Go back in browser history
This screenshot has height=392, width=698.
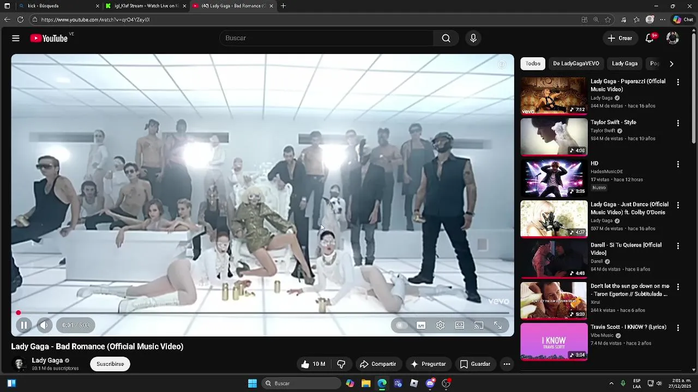point(7,20)
